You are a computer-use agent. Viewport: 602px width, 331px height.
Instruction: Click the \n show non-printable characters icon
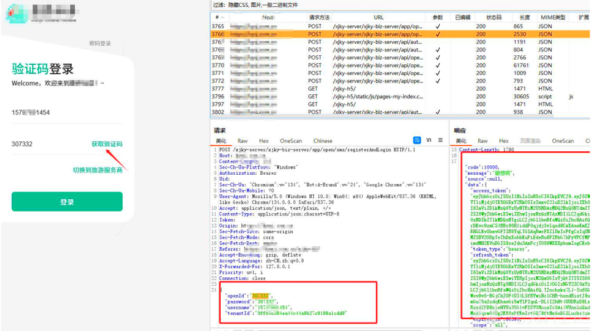click(x=429, y=140)
